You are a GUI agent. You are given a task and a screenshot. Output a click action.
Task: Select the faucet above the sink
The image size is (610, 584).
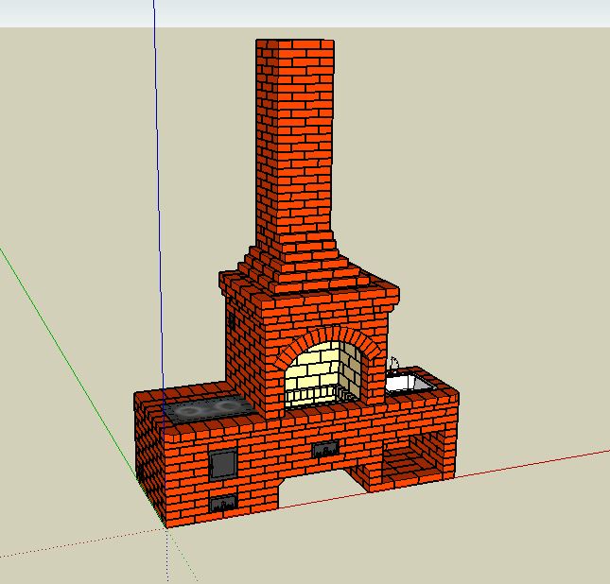tap(395, 363)
